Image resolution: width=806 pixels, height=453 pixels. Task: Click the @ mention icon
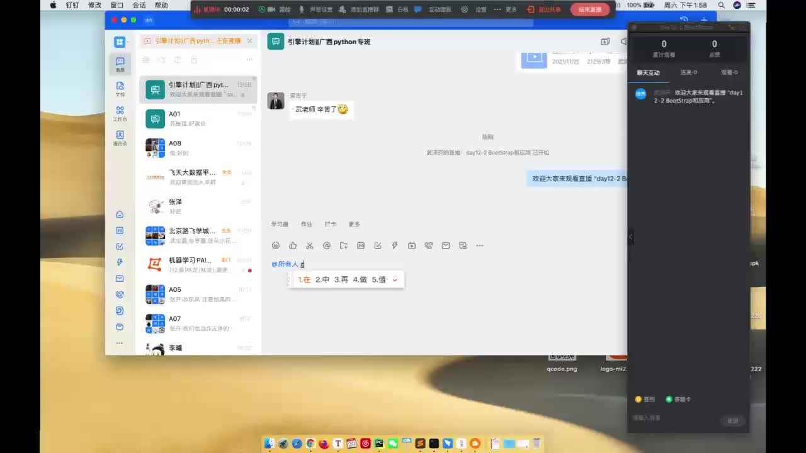coord(327,245)
